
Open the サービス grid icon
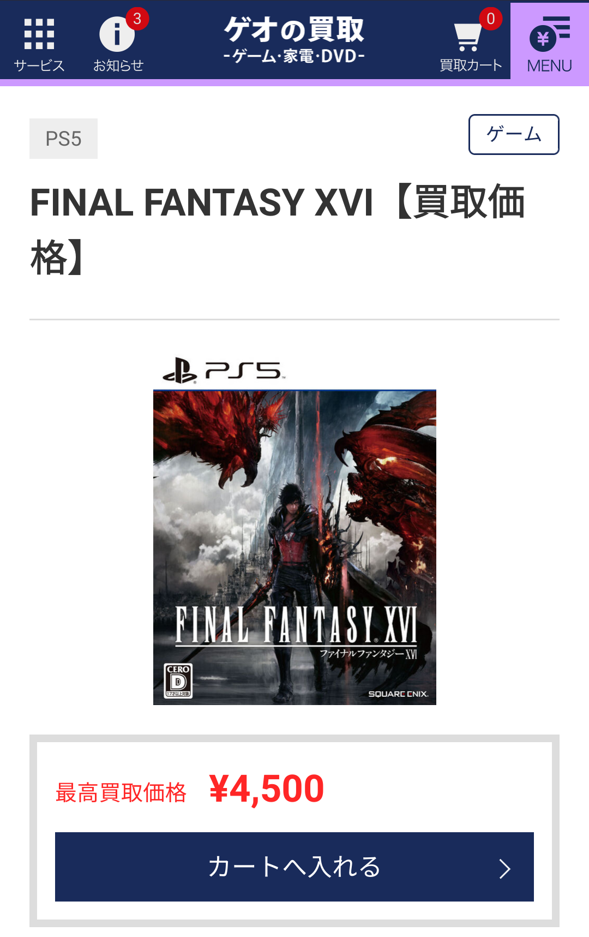(39, 34)
